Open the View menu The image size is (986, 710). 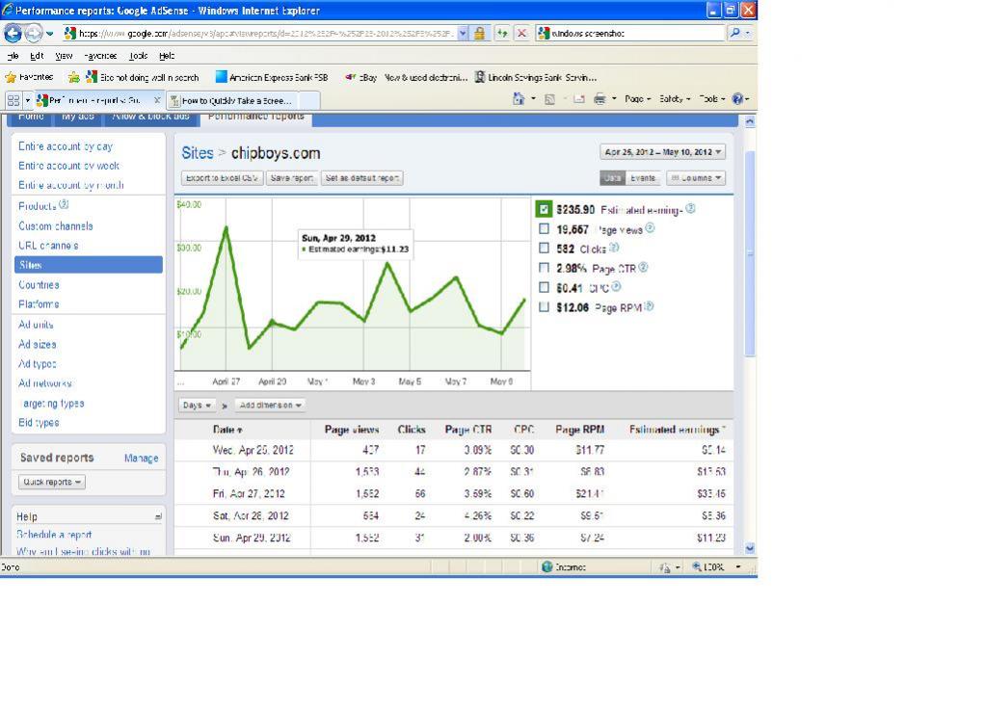click(x=64, y=56)
